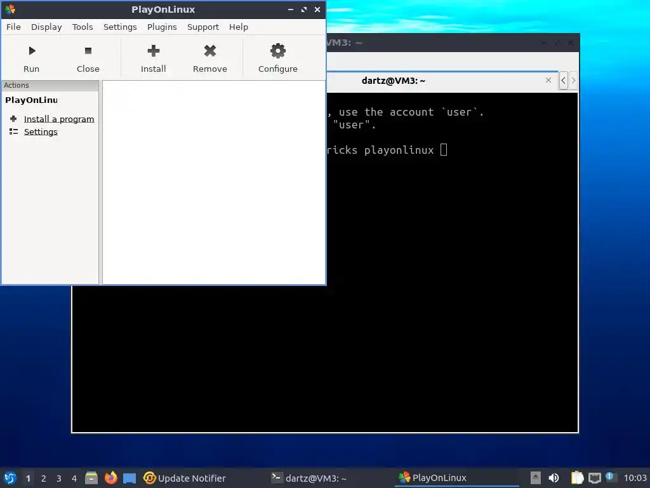The width and height of the screenshot is (650, 488).
Task: Click the network status tray icon
Action: 594,478
